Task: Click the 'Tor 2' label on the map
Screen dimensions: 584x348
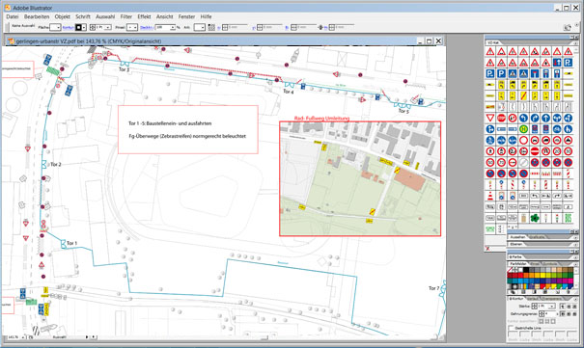Action: click(56, 164)
